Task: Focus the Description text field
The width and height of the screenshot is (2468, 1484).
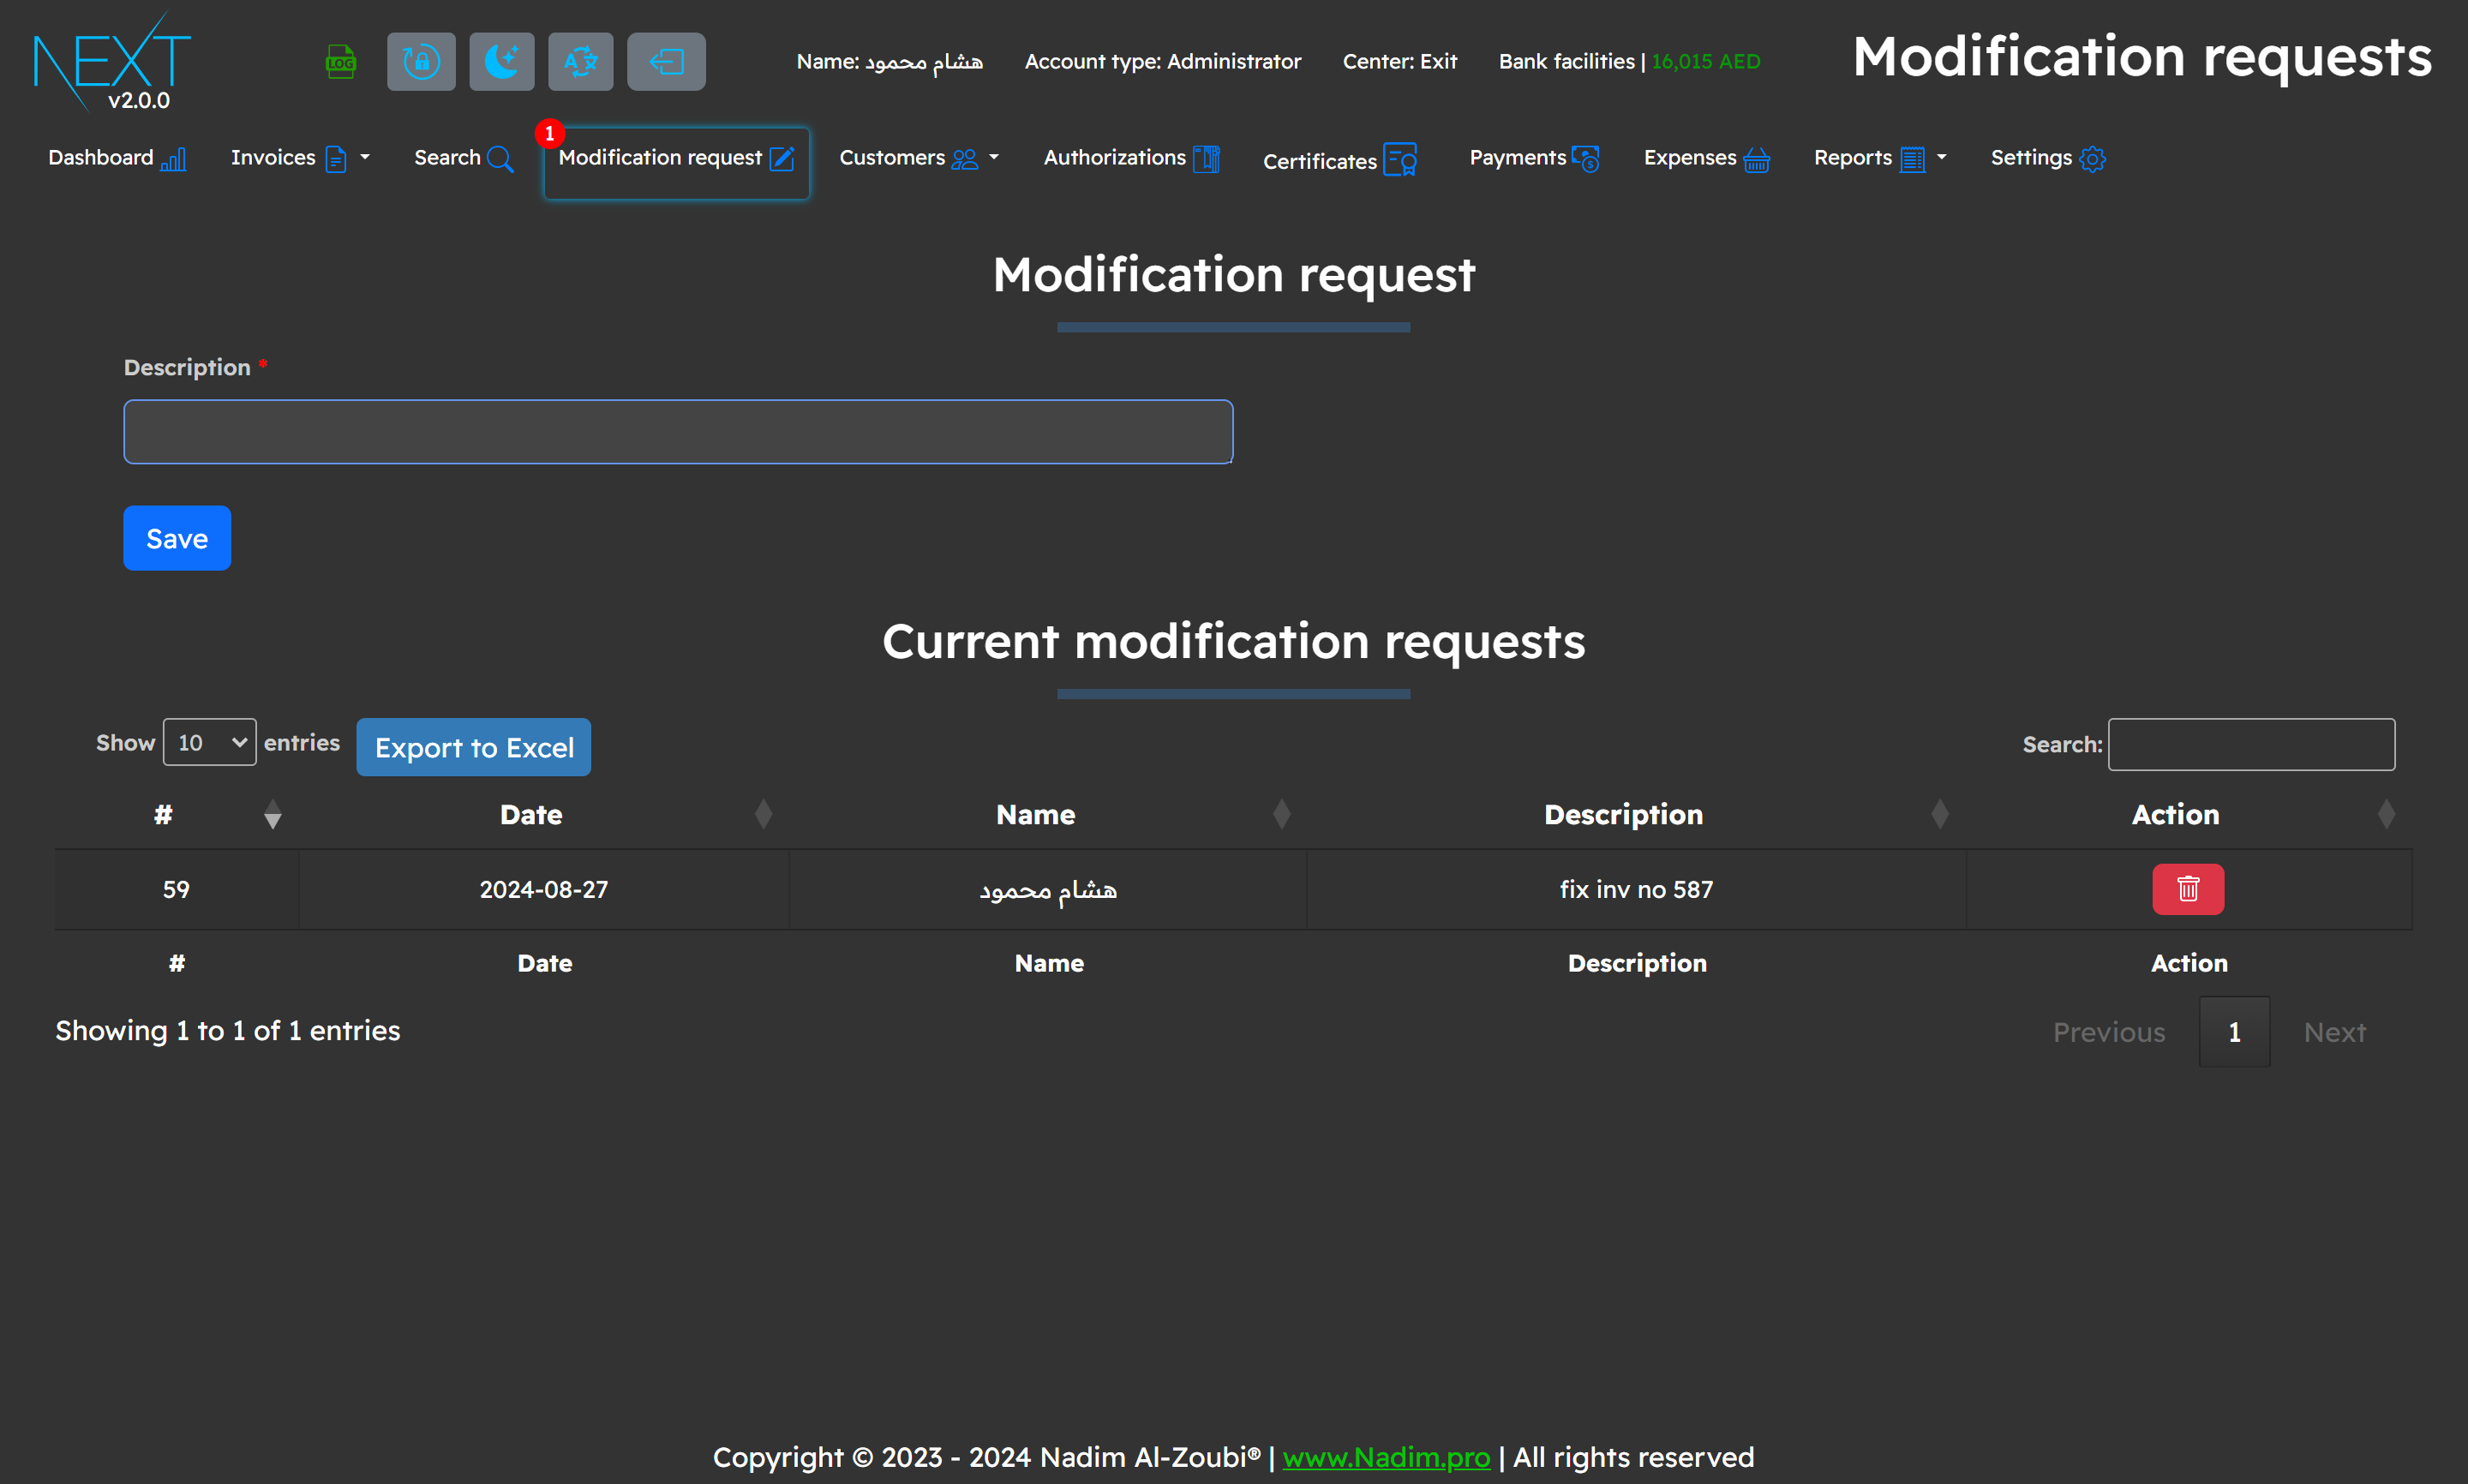Action: point(677,432)
